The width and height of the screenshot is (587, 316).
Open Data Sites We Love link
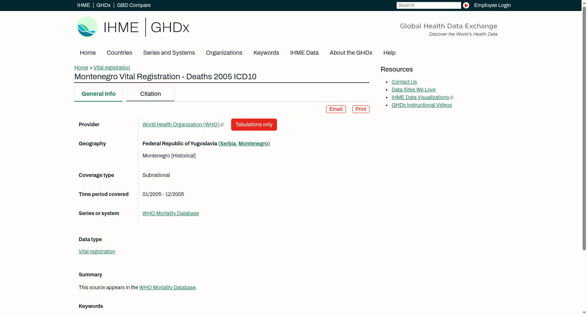tap(413, 90)
